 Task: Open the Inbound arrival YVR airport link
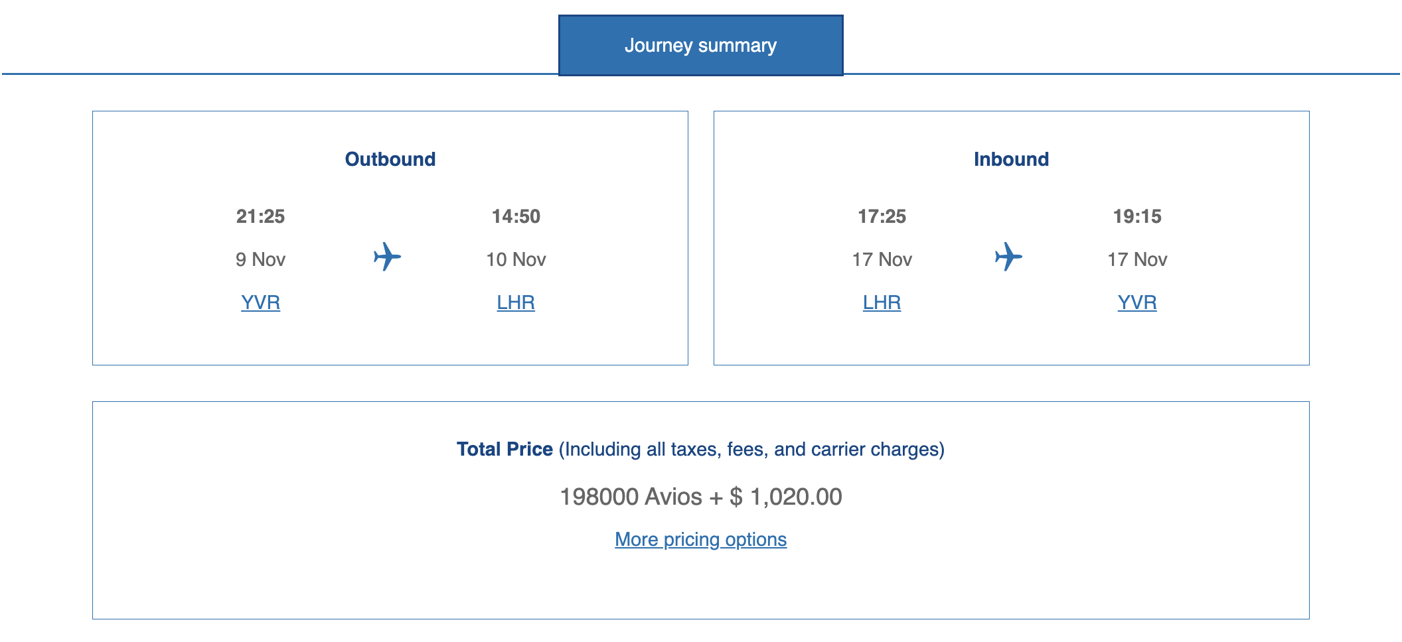(x=1137, y=302)
